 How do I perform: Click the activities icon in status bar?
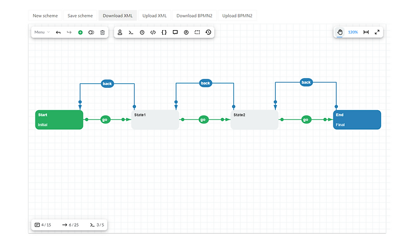tap(37, 225)
